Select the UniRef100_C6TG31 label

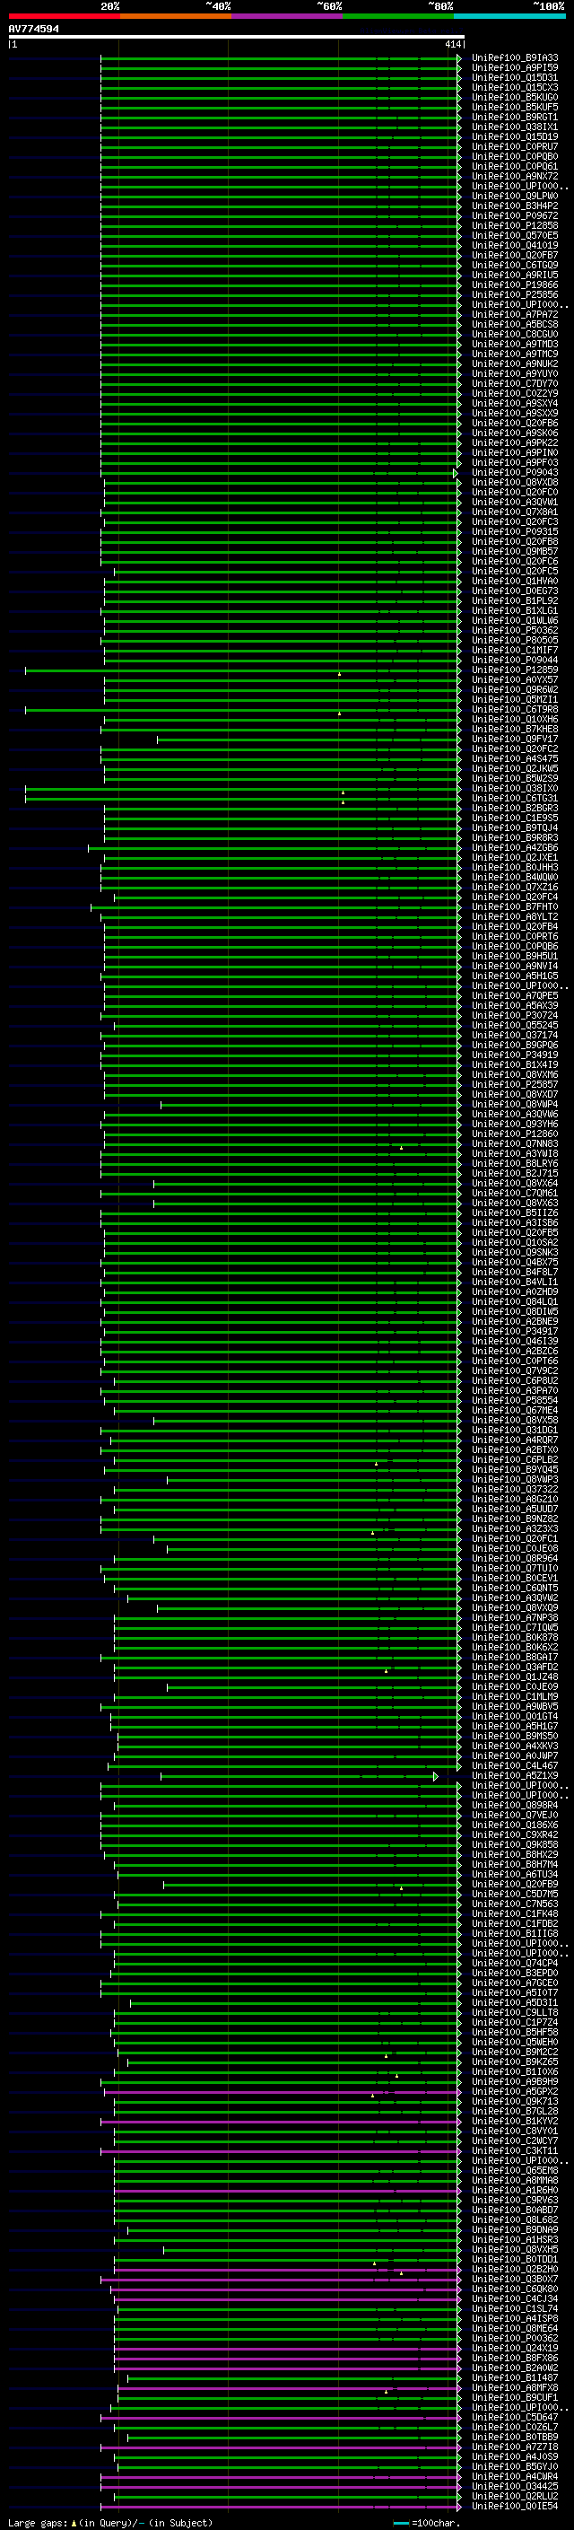coord(514,799)
